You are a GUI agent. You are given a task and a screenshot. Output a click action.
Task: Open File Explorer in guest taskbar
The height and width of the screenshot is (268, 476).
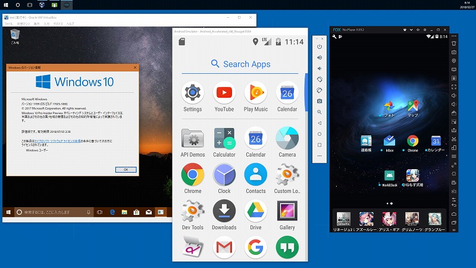[124, 212]
